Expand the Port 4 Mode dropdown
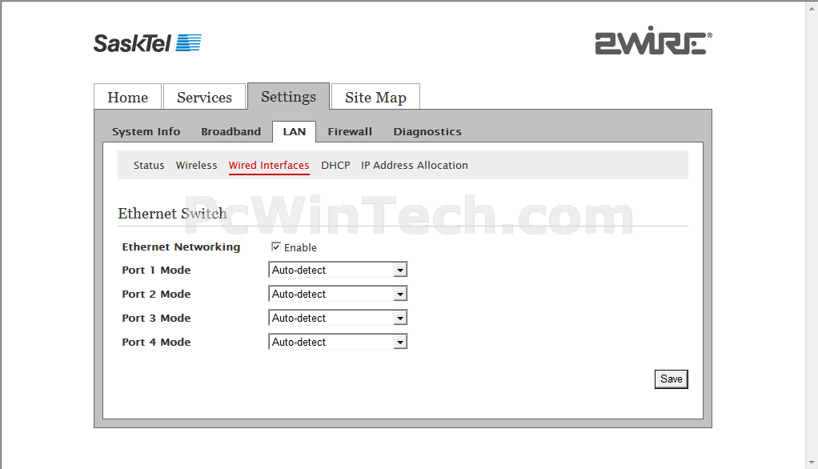 pos(337,343)
